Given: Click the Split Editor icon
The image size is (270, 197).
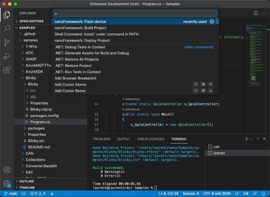Looking at the screenshot, I should pos(256,13).
